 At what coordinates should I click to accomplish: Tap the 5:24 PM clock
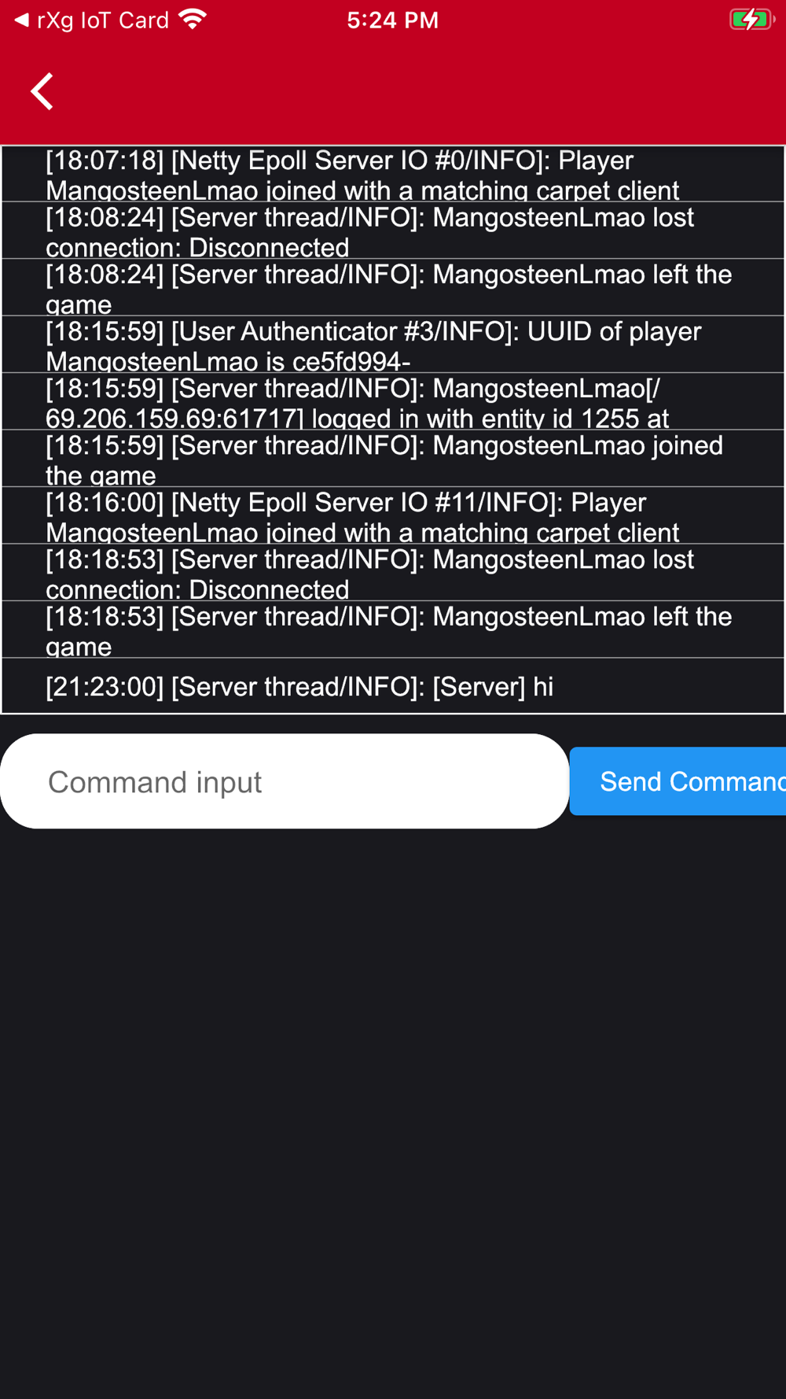point(393,20)
